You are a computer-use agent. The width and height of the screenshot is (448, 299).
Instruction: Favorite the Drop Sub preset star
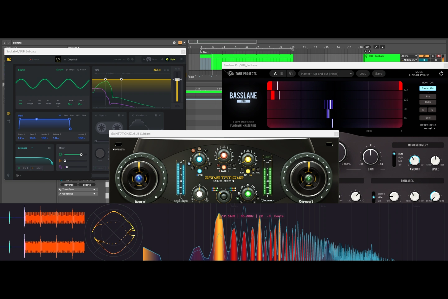tap(65, 59)
